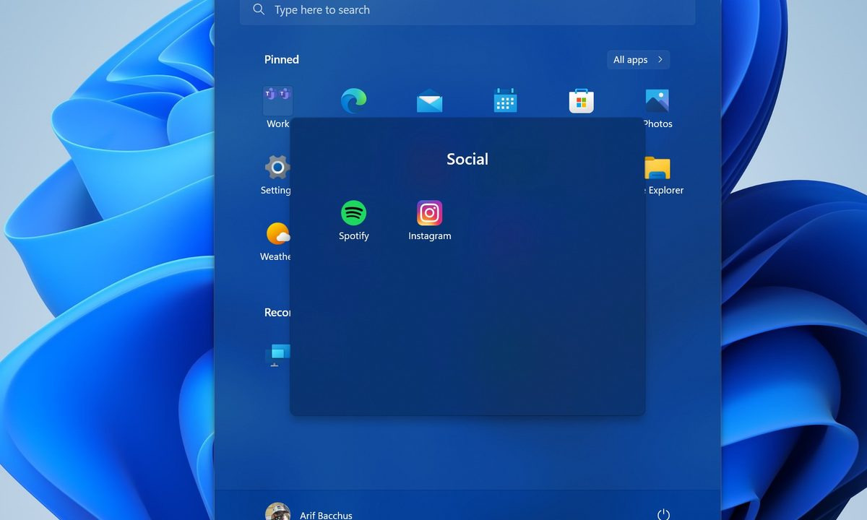The height and width of the screenshot is (520, 867).
Task: Open the Calendar app
Action: click(x=506, y=101)
